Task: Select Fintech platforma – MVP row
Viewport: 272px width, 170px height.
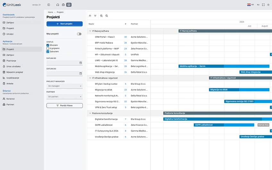Action: (x=119, y=49)
